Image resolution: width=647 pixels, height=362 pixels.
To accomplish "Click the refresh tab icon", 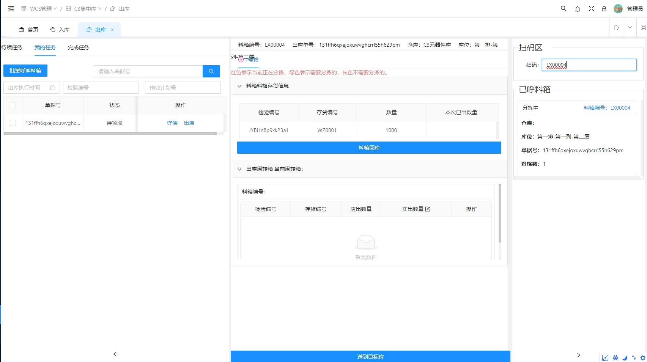I will [616, 28].
